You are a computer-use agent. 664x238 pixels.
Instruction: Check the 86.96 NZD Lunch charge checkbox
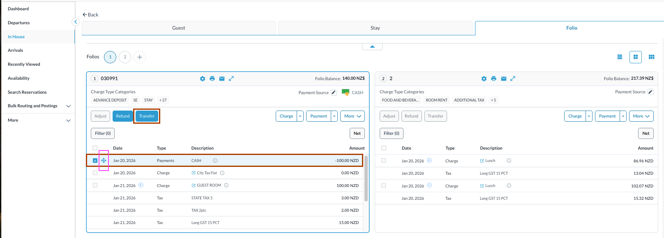point(384,161)
